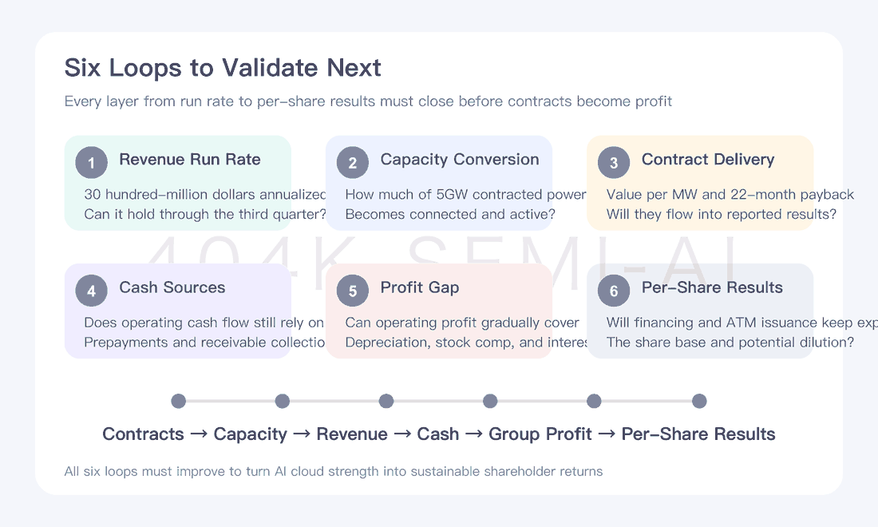Click the number 4 circle badge

click(x=91, y=291)
